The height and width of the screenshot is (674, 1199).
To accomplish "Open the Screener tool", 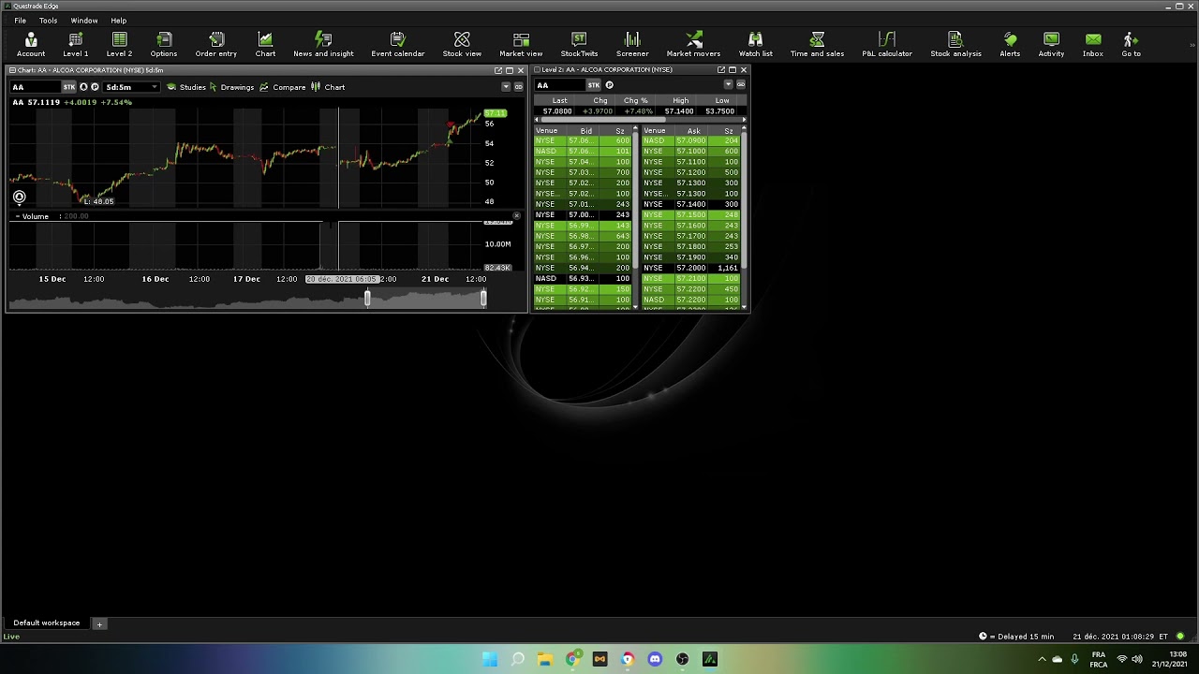I will click(632, 44).
